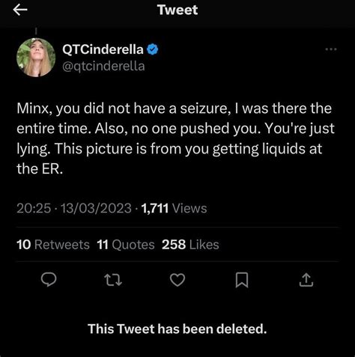Tap the retweet arrows icon
This screenshot has height=357, width=355.
tap(113, 280)
